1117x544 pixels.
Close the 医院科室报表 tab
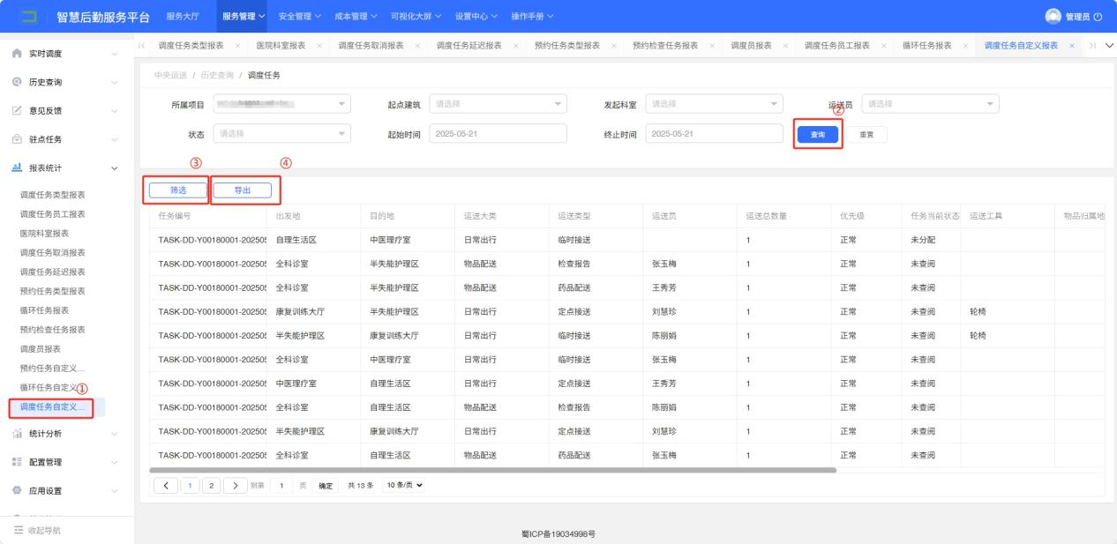pos(319,45)
